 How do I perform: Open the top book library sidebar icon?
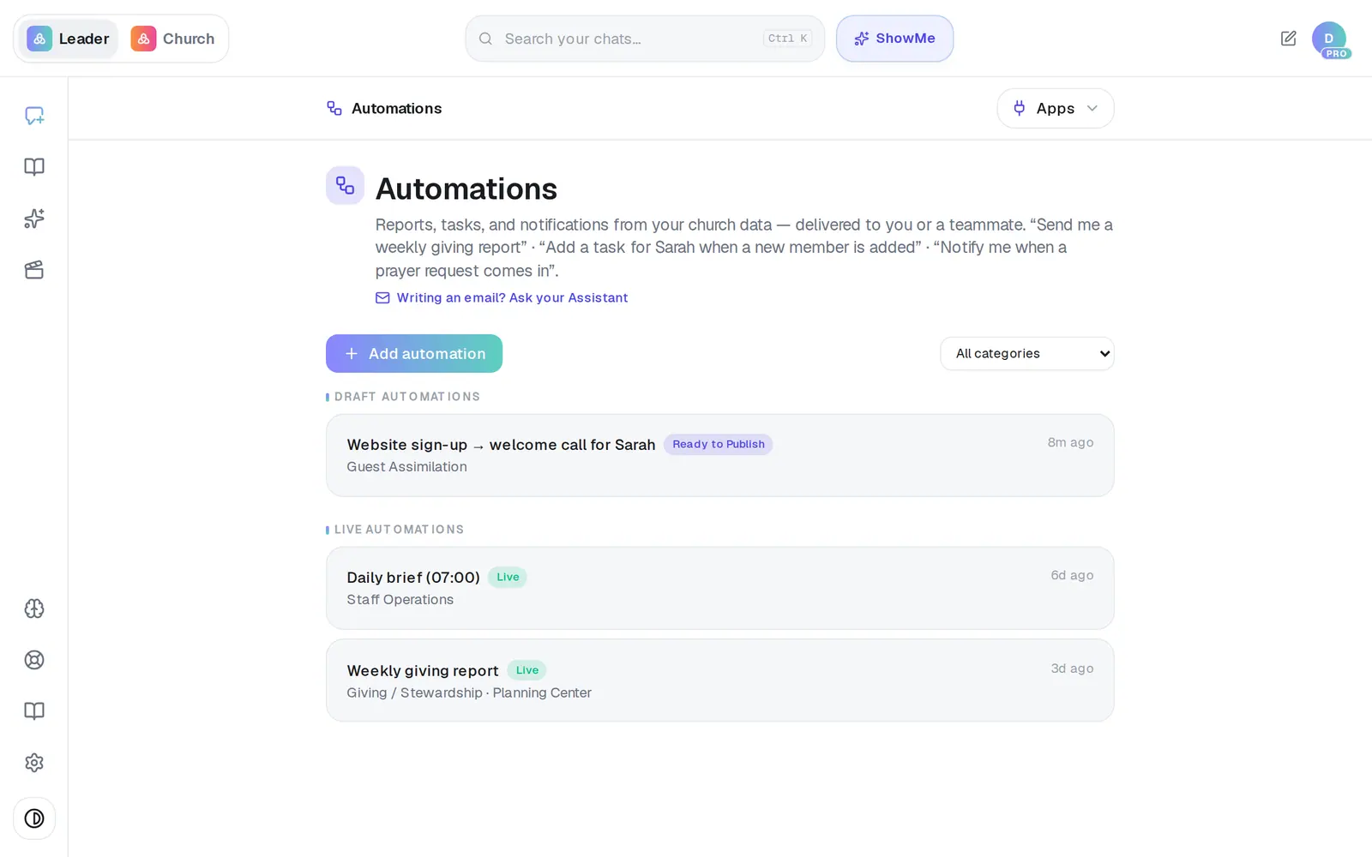pos(34,167)
